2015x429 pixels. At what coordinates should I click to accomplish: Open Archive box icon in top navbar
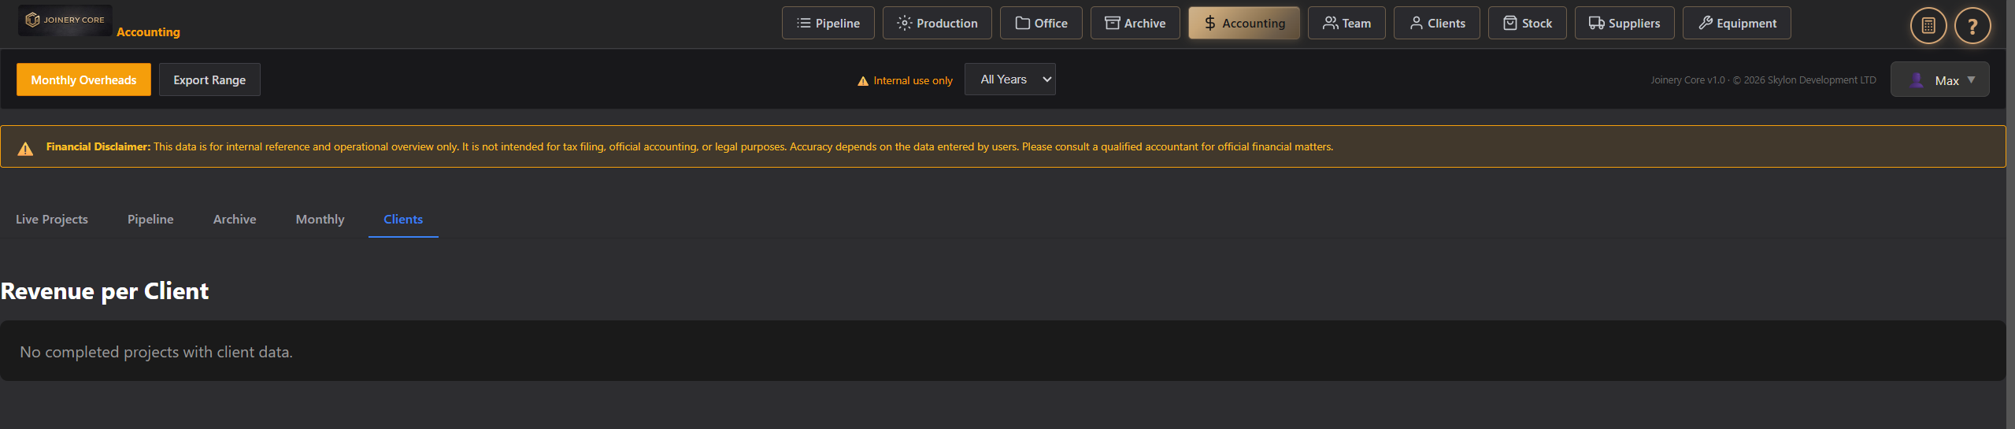tap(1112, 24)
